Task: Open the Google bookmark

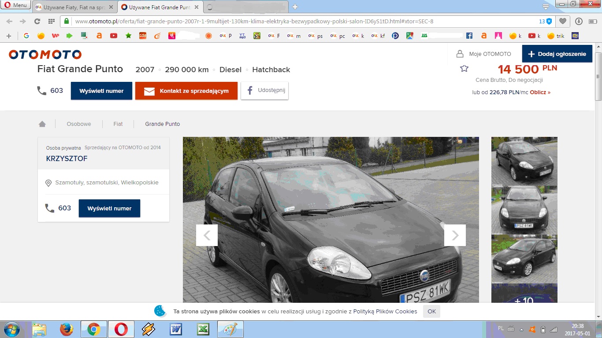Action: pos(26,36)
